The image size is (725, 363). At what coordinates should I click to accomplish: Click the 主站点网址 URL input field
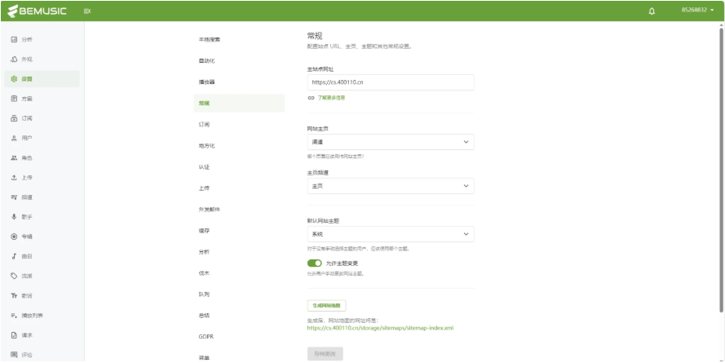[x=388, y=82]
